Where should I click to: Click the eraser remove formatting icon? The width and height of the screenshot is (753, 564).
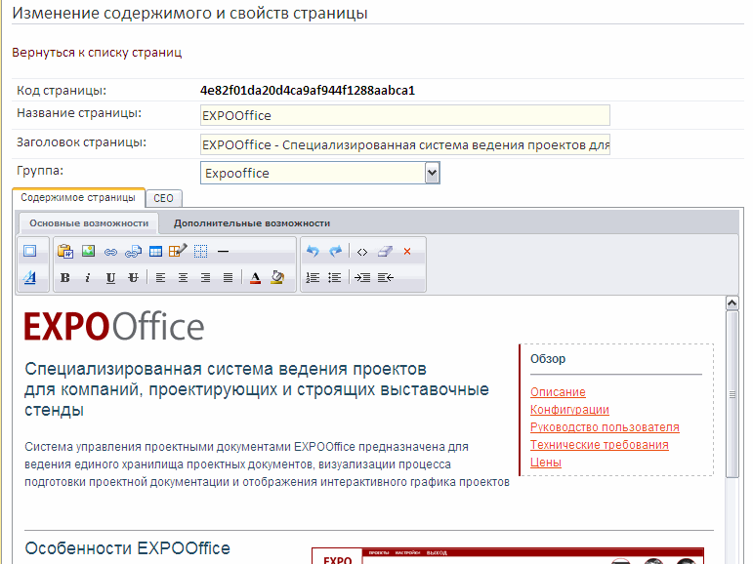[x=384, y=251]
